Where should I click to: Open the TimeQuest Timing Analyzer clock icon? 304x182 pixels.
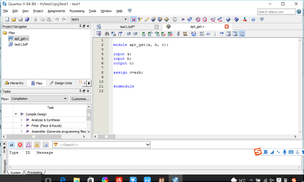pos(205,19)
